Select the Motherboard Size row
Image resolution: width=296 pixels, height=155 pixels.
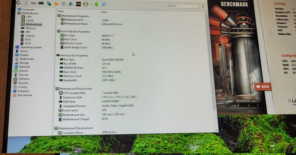tap(91, 115)
